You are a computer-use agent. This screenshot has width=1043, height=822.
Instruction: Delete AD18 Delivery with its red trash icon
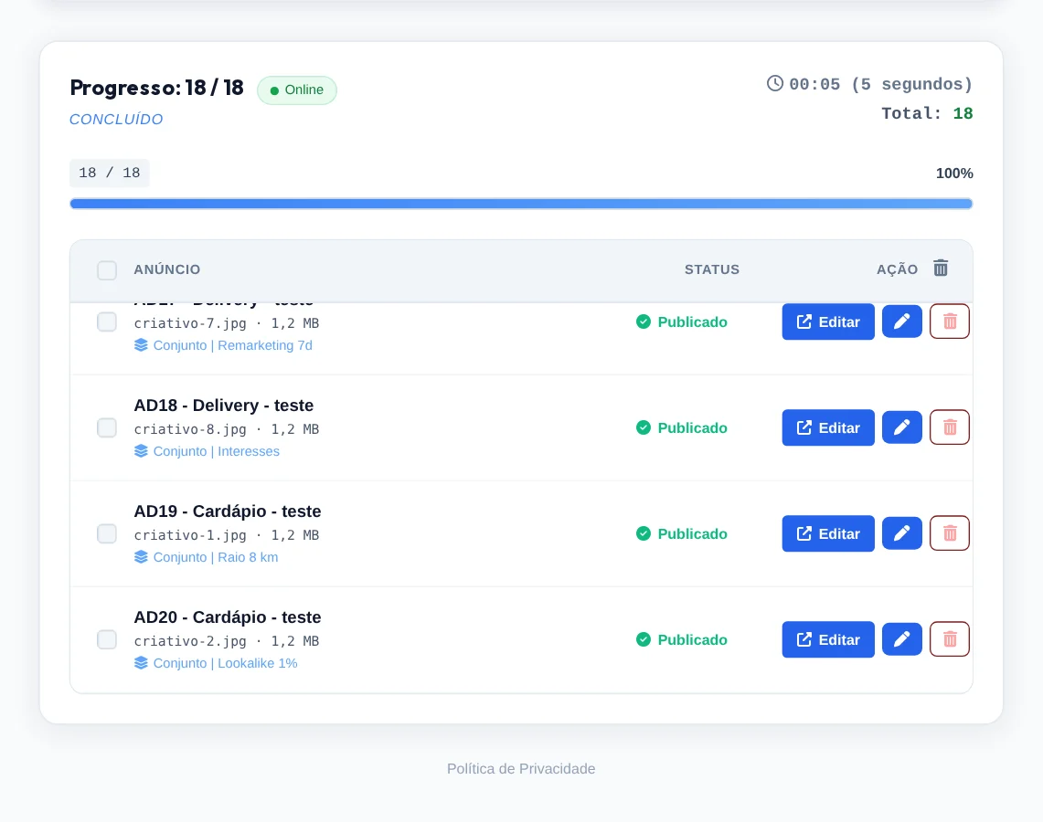949,427
